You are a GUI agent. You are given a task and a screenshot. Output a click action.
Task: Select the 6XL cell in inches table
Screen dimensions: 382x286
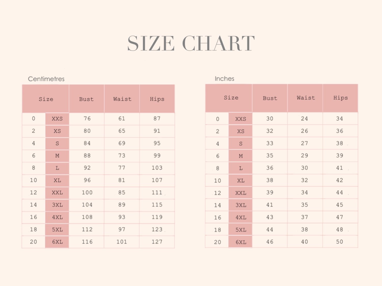tap(241, 242)
